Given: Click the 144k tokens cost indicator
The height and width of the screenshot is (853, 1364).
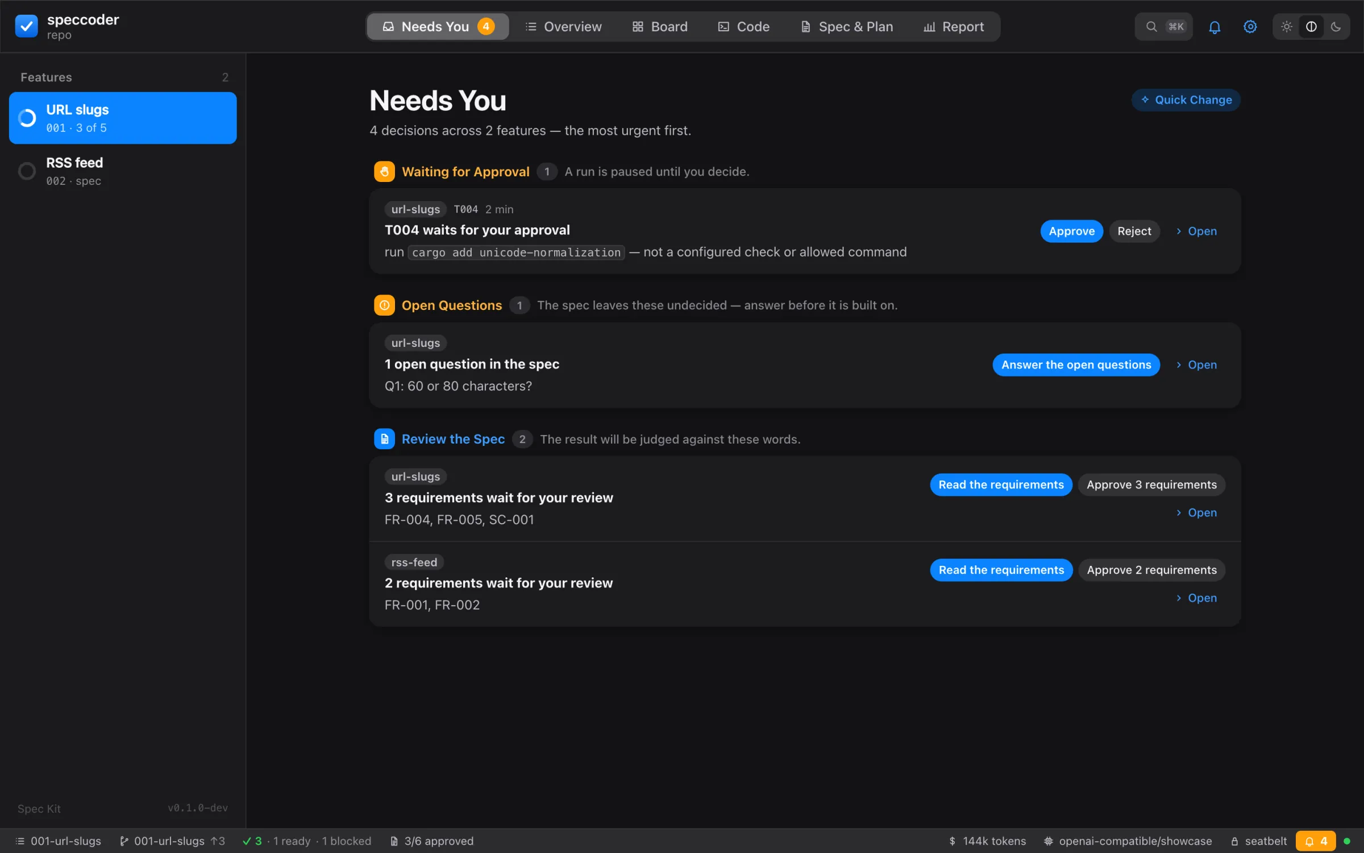Looking at the screenshot, I should point(987,841).
